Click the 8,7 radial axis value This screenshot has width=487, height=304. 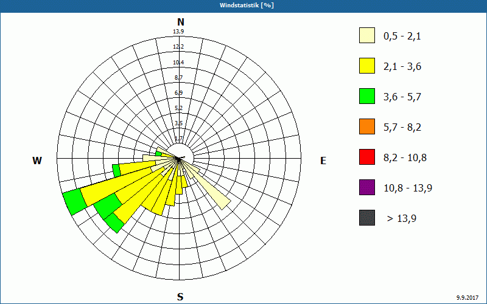coord(178,78)
